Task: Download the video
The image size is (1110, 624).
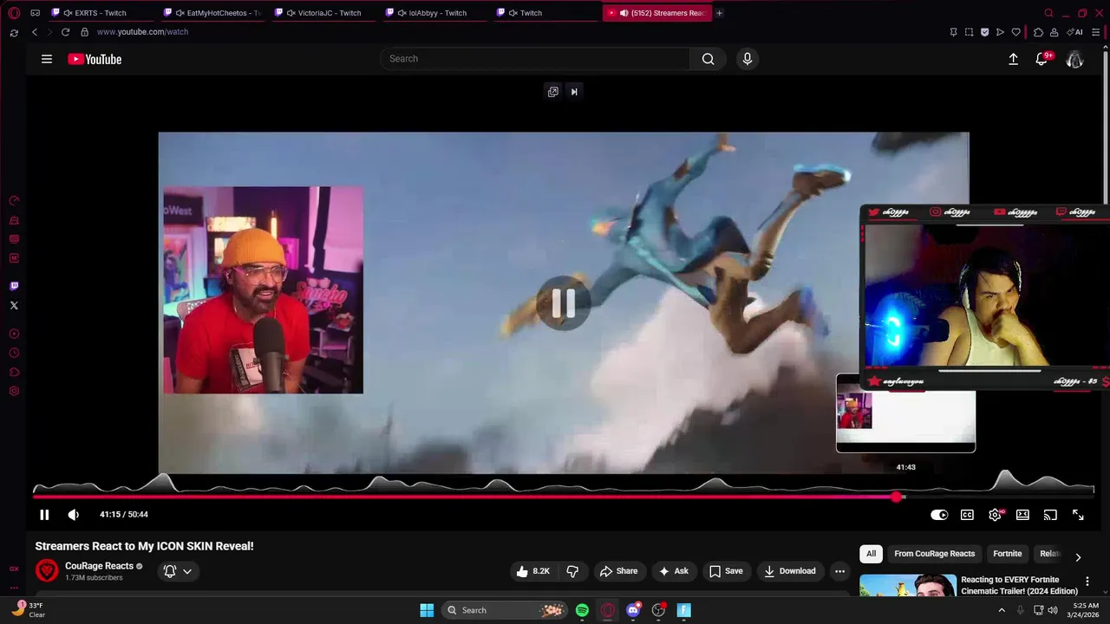Action: coord(790,571)
